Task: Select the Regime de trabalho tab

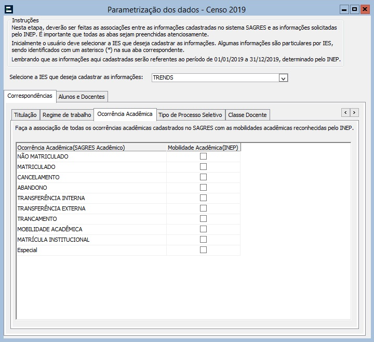Action: point(66,115)
